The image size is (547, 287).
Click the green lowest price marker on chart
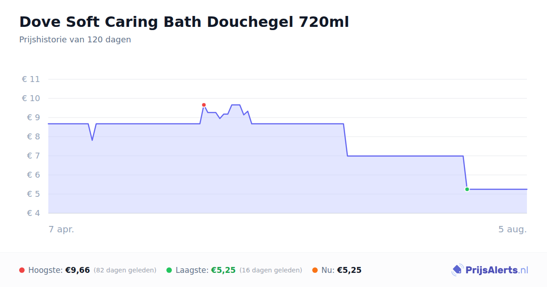coord(467,189)
